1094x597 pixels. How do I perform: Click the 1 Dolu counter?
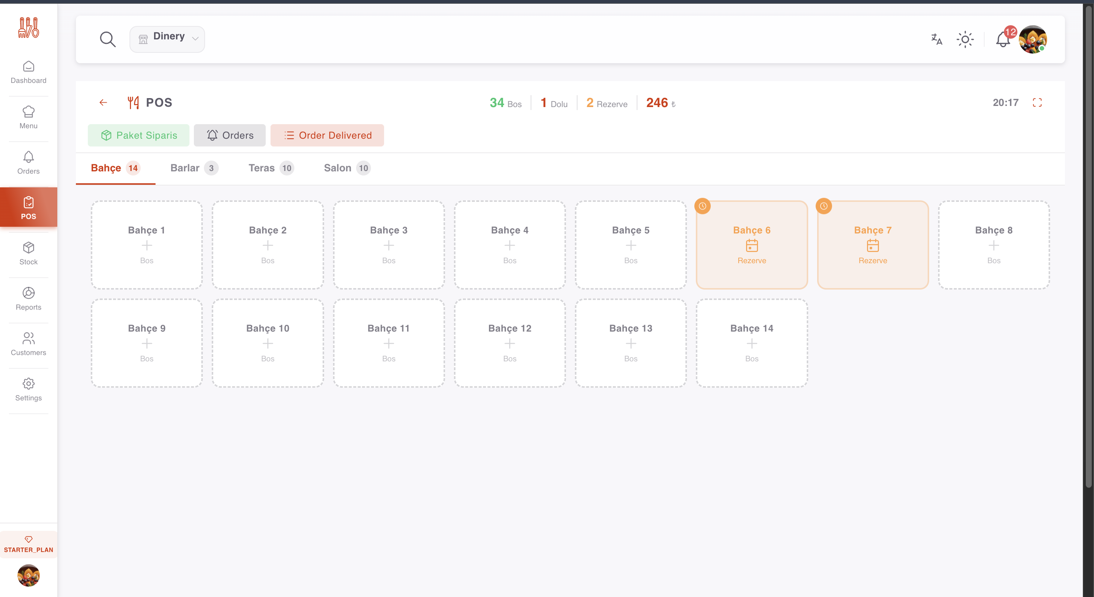coord(554,103)
